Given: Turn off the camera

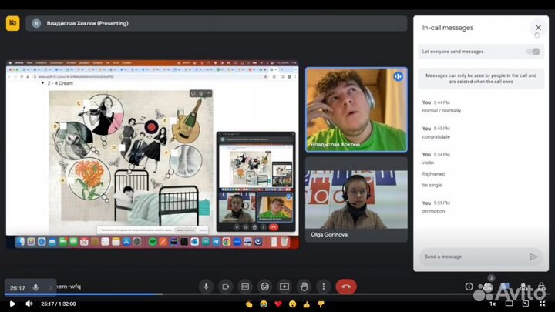Looking at the screenshot, I should coord(226,287).
